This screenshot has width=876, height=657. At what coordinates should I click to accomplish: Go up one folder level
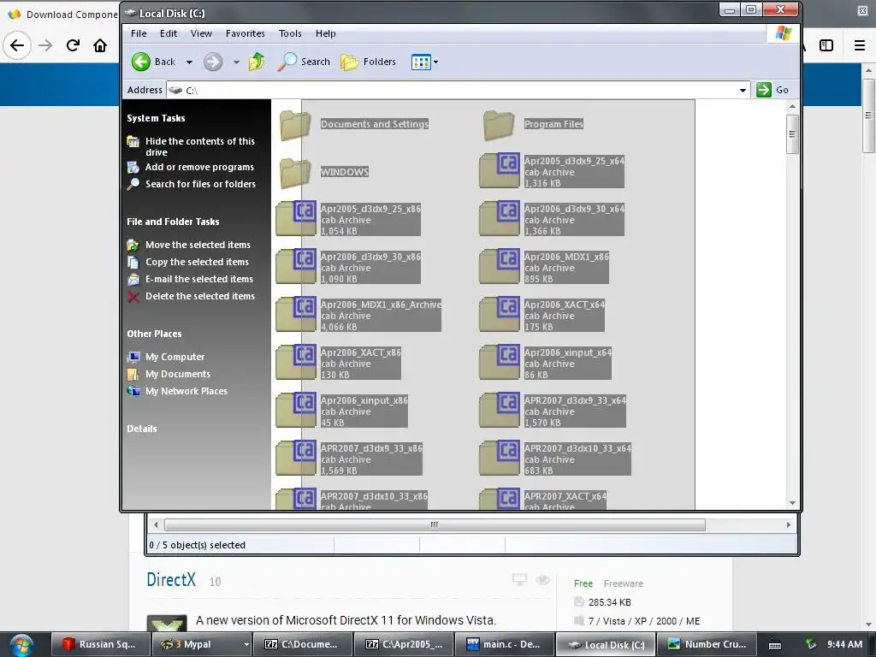pos(257,62)
